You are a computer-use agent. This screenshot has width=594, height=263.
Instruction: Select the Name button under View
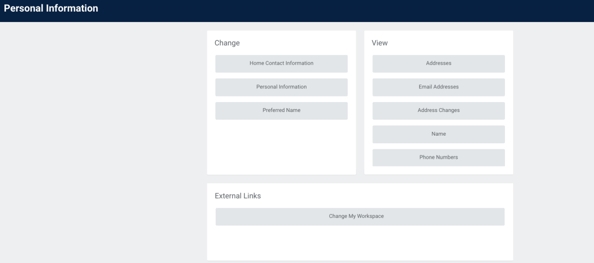(438, 134)
